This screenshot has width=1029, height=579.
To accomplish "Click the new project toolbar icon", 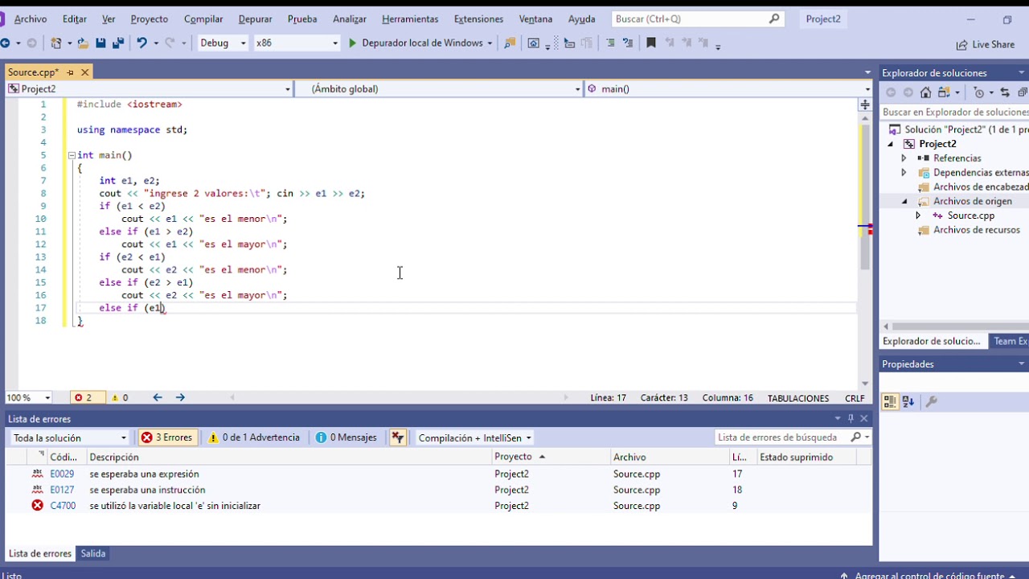I will point(56,43).
